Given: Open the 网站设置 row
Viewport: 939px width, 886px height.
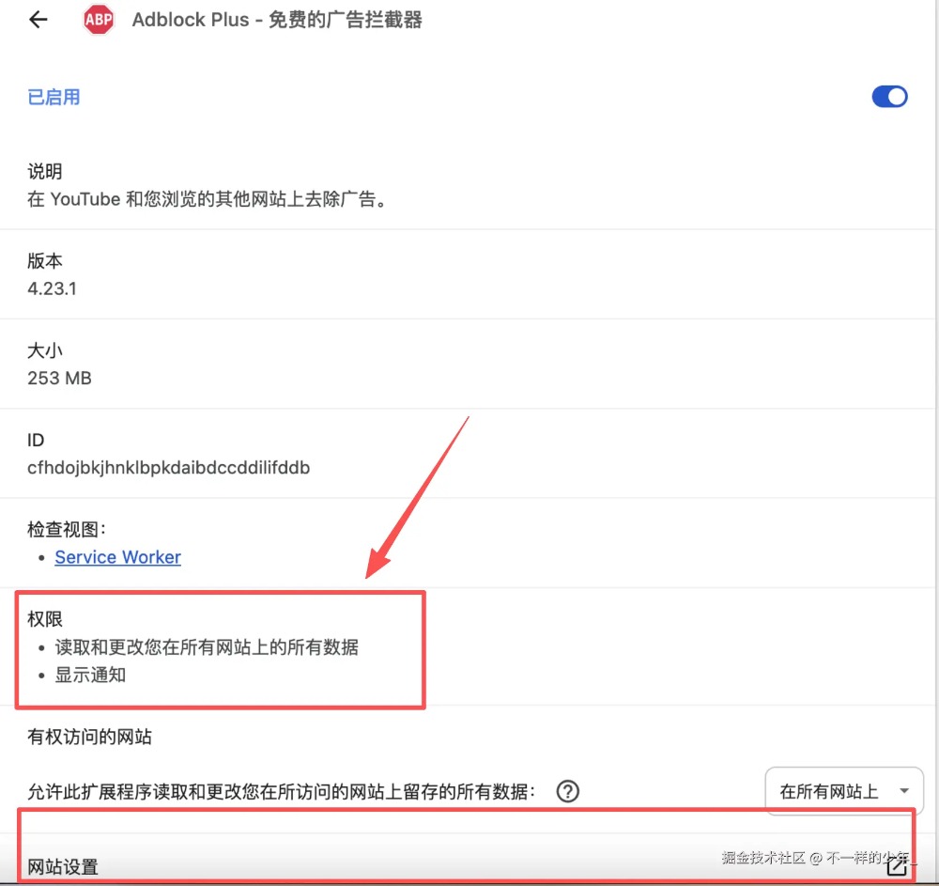Looking at the screenshot, I should [x=63, y=866].
